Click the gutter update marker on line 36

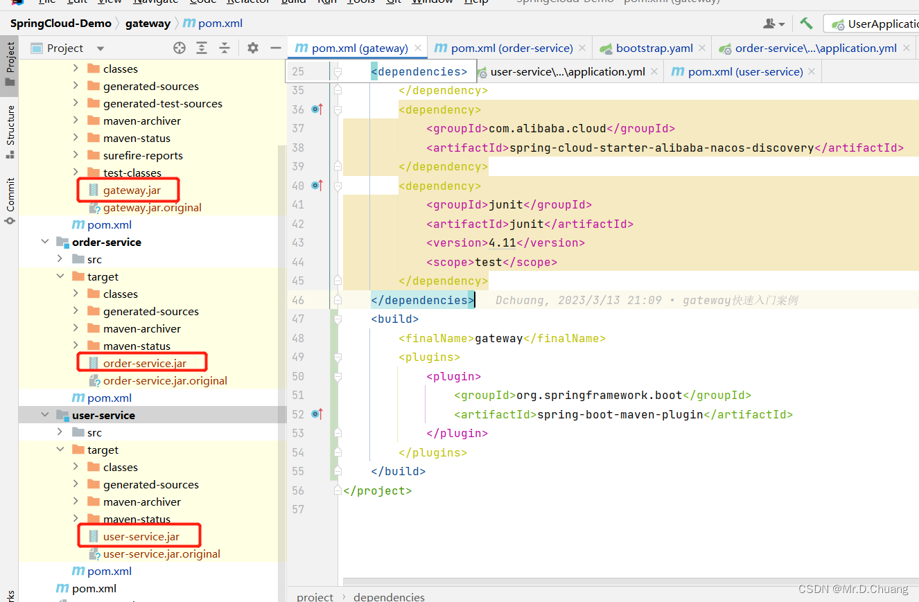pos(317,109)
